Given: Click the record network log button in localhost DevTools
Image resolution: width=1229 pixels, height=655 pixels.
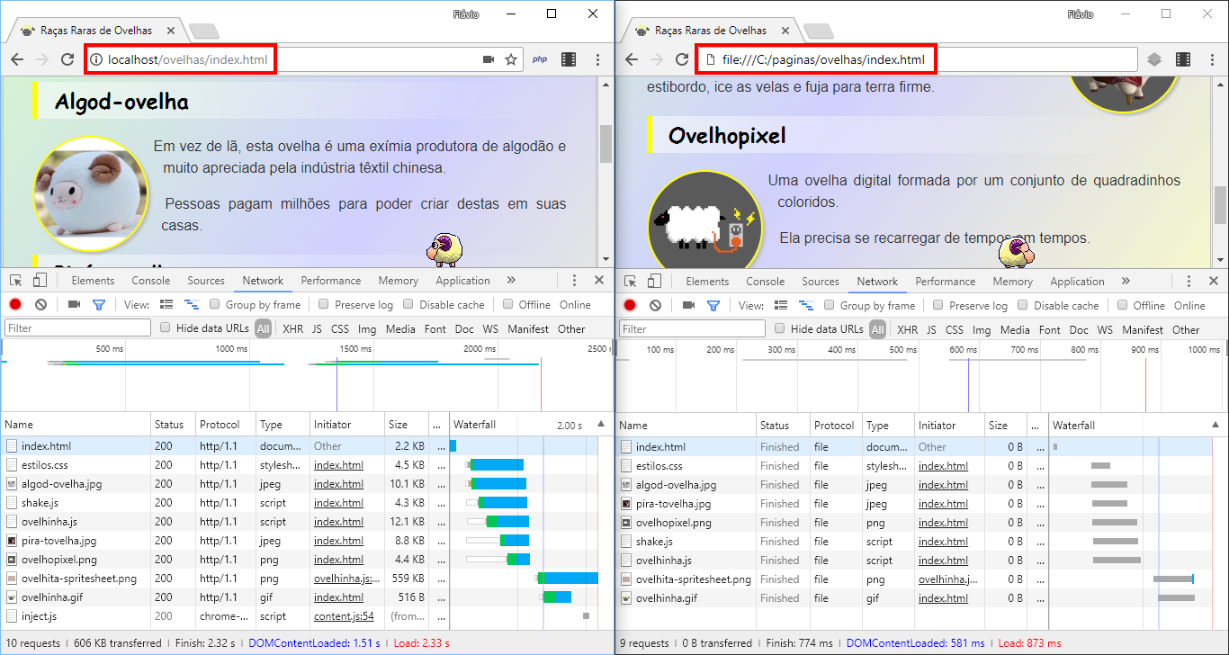Looking at the screenshot, I should coord(15,305).
